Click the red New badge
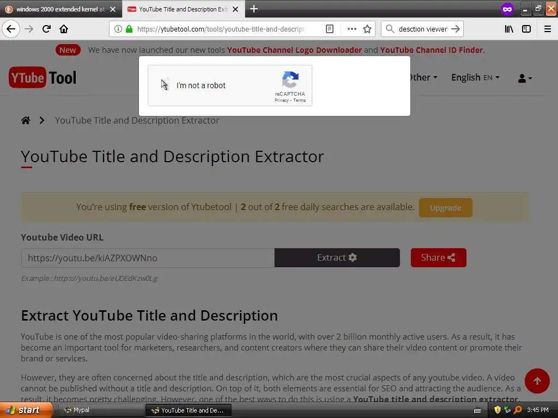558x418 pixels. point(68,50)
